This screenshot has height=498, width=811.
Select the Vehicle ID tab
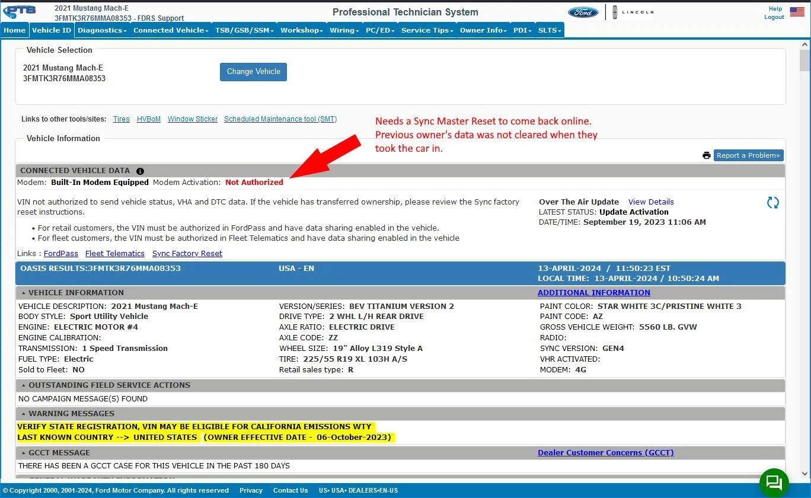click(x=52, y=30)
